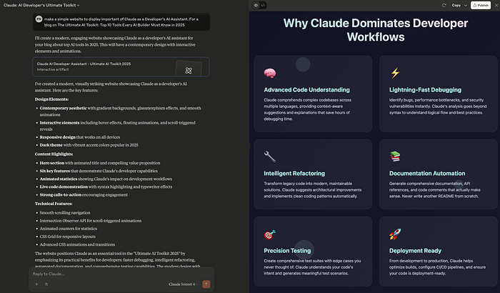Switch to artifact preview eye view
The image size is (500, 293).
[x=256, y=5]
